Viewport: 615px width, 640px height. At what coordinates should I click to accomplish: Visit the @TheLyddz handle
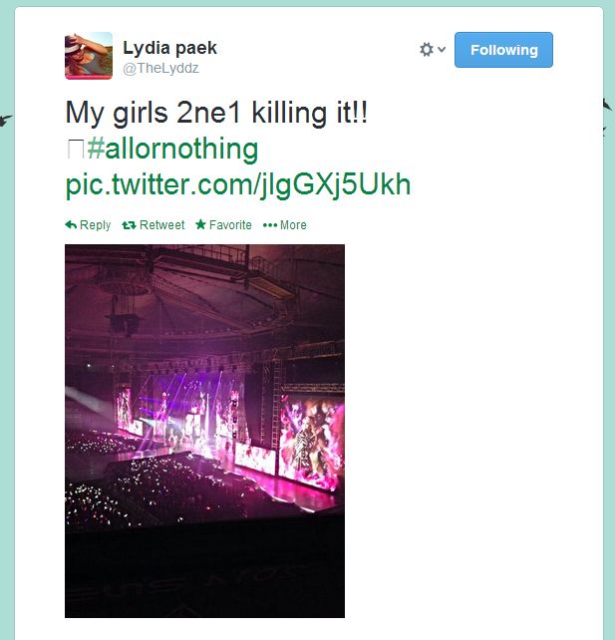pyautogui.click(x=160, y=68)
